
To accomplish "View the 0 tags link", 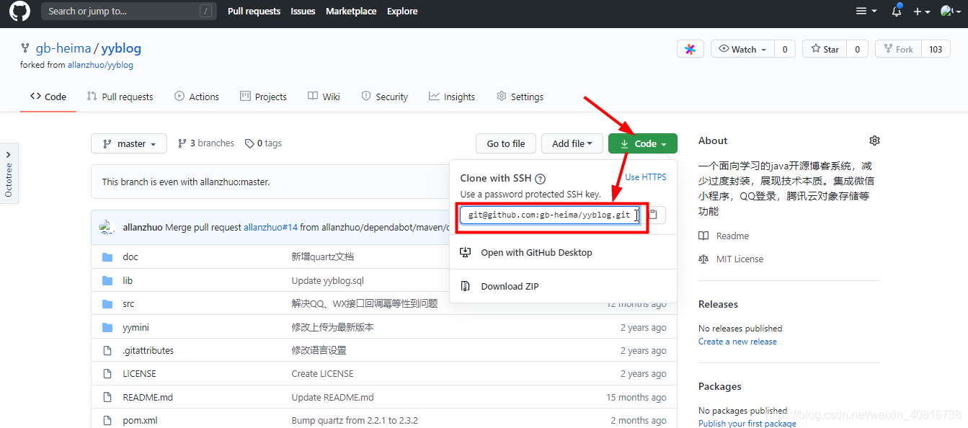I will pyautogui.click(x=263, y=143).
